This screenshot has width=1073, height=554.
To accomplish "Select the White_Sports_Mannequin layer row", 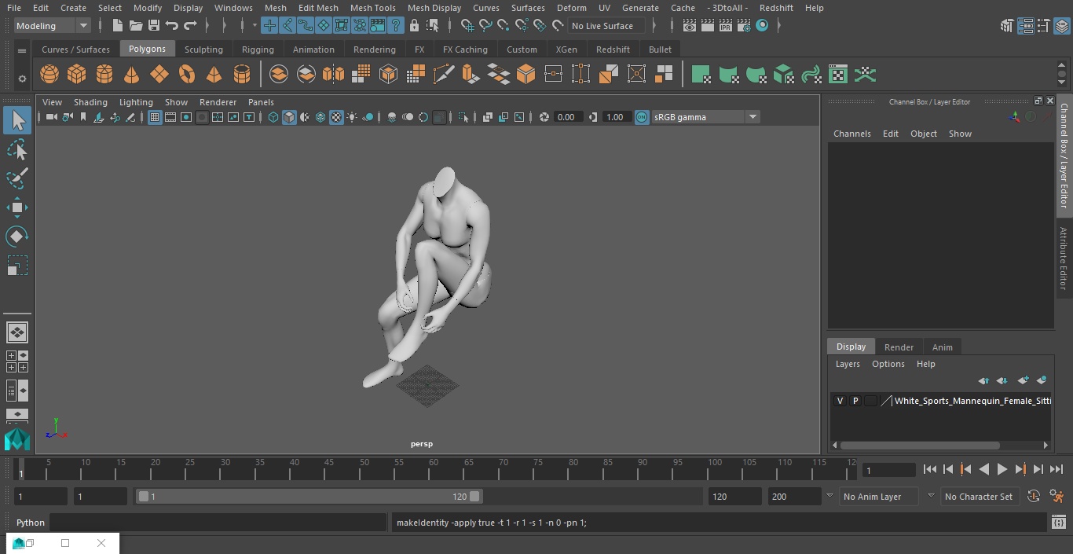I will tap(941, 401).
